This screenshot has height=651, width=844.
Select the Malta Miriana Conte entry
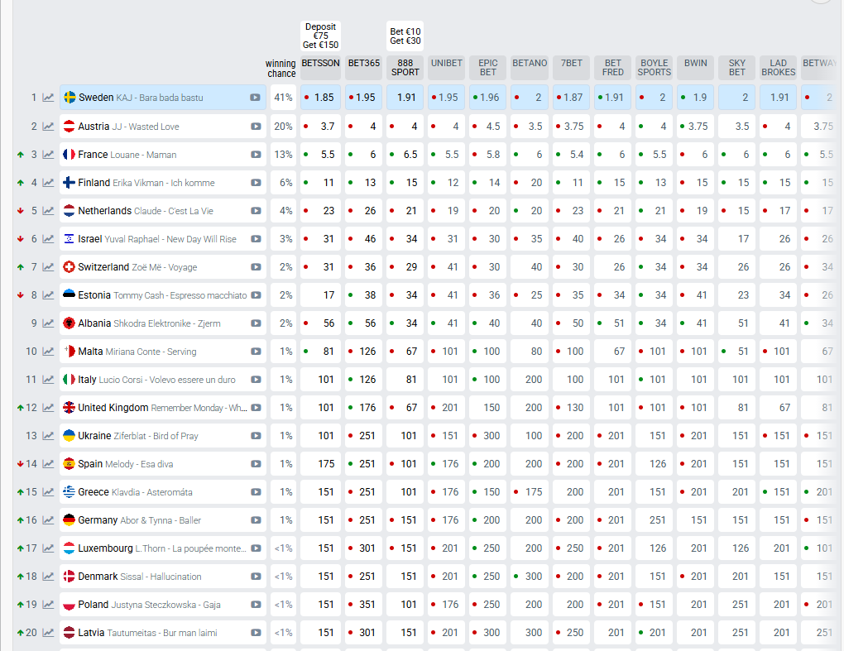pos(163,352)
